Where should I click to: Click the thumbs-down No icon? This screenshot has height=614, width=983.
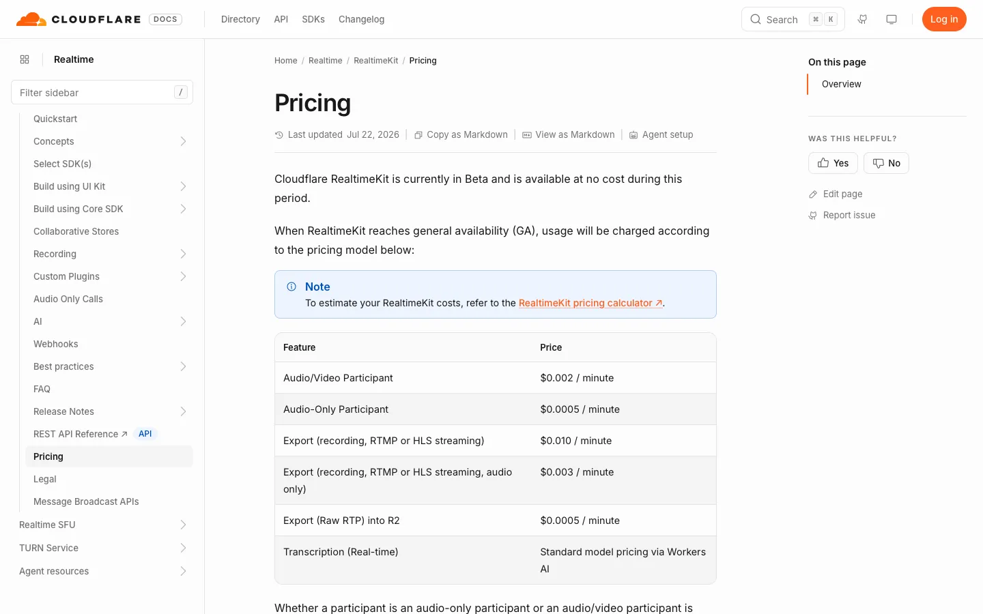879,163
